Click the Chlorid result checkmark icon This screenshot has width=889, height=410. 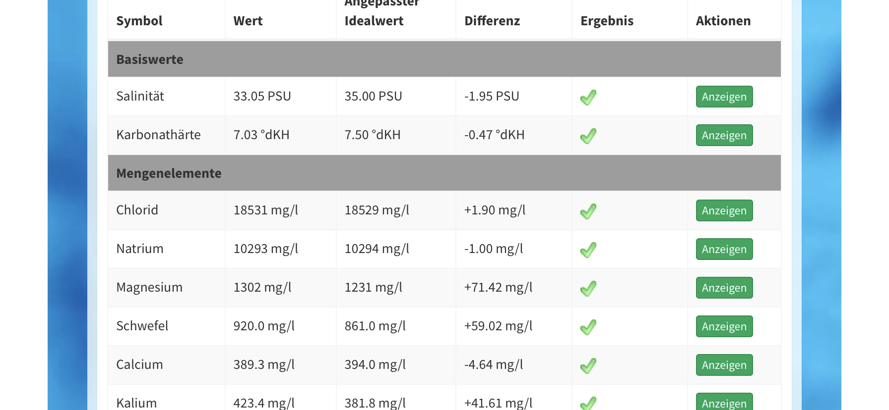pos(588,211)
